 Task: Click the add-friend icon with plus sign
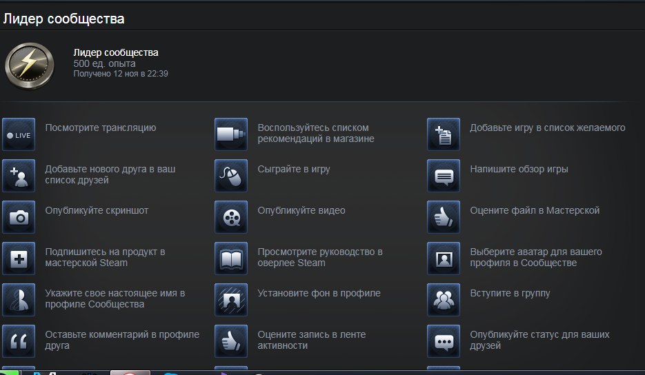pos(19,176)
